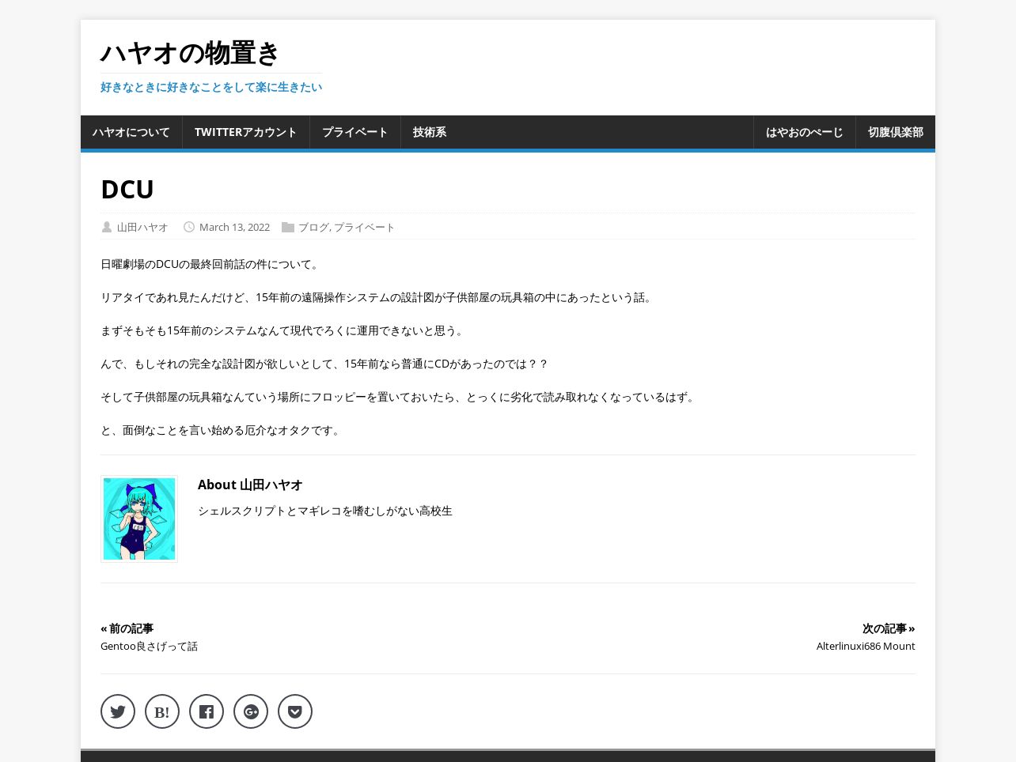Save the post with the Pocket icon
Viewport: 1016px width, 762px height.
pos(295,711)
